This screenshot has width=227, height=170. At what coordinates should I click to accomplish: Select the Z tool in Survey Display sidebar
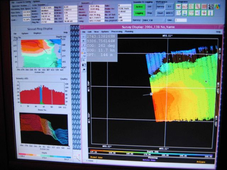coord(84,45)
